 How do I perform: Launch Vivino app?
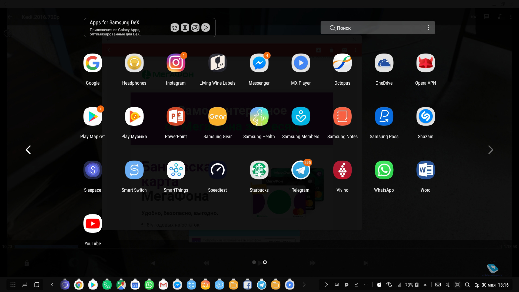pyautogui.click(x=342, y=170)
